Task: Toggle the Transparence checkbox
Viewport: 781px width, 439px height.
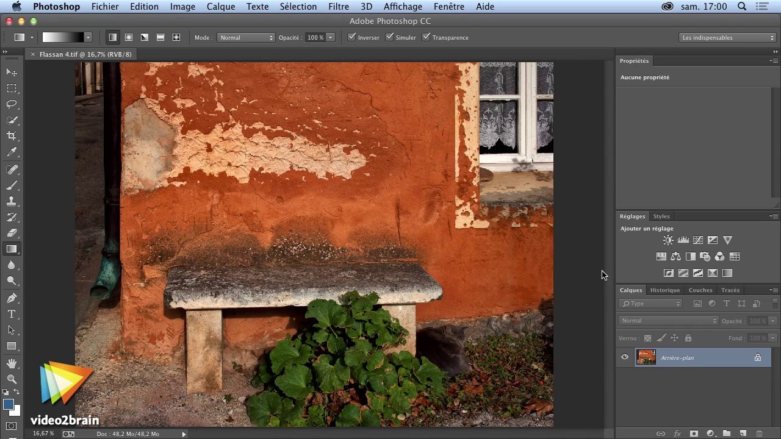Action: tap(426, 37)
